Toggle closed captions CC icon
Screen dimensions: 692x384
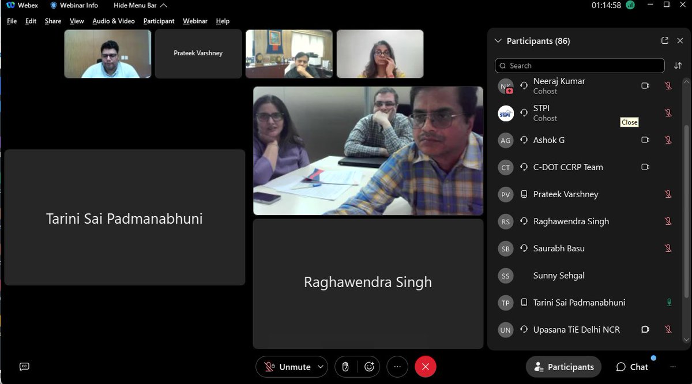click(24, 367)
